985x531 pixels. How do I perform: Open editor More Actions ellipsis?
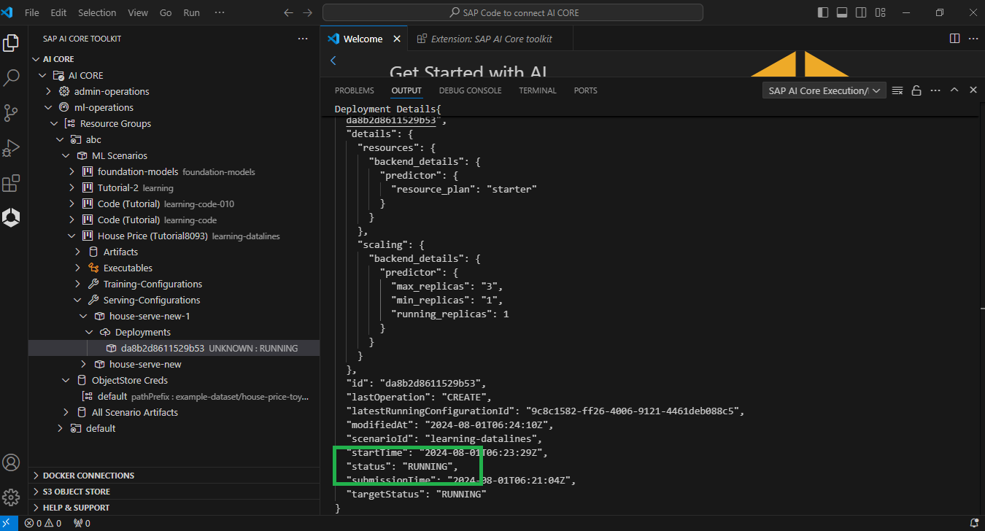973,39
